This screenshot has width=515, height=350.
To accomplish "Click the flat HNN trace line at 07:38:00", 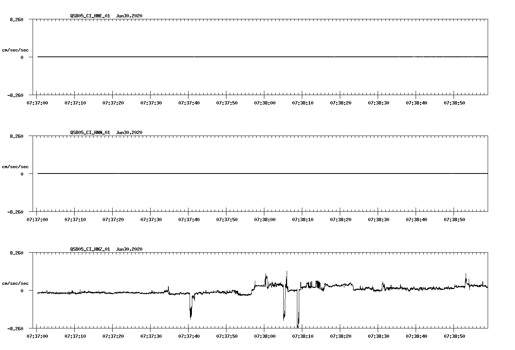I will pyautogui.click(x=265, y=173).
